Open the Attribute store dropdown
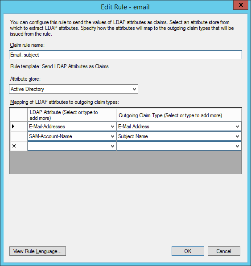The width and height of the screenshot is (251, 266). pyautogui.click(x=74, y=89)
